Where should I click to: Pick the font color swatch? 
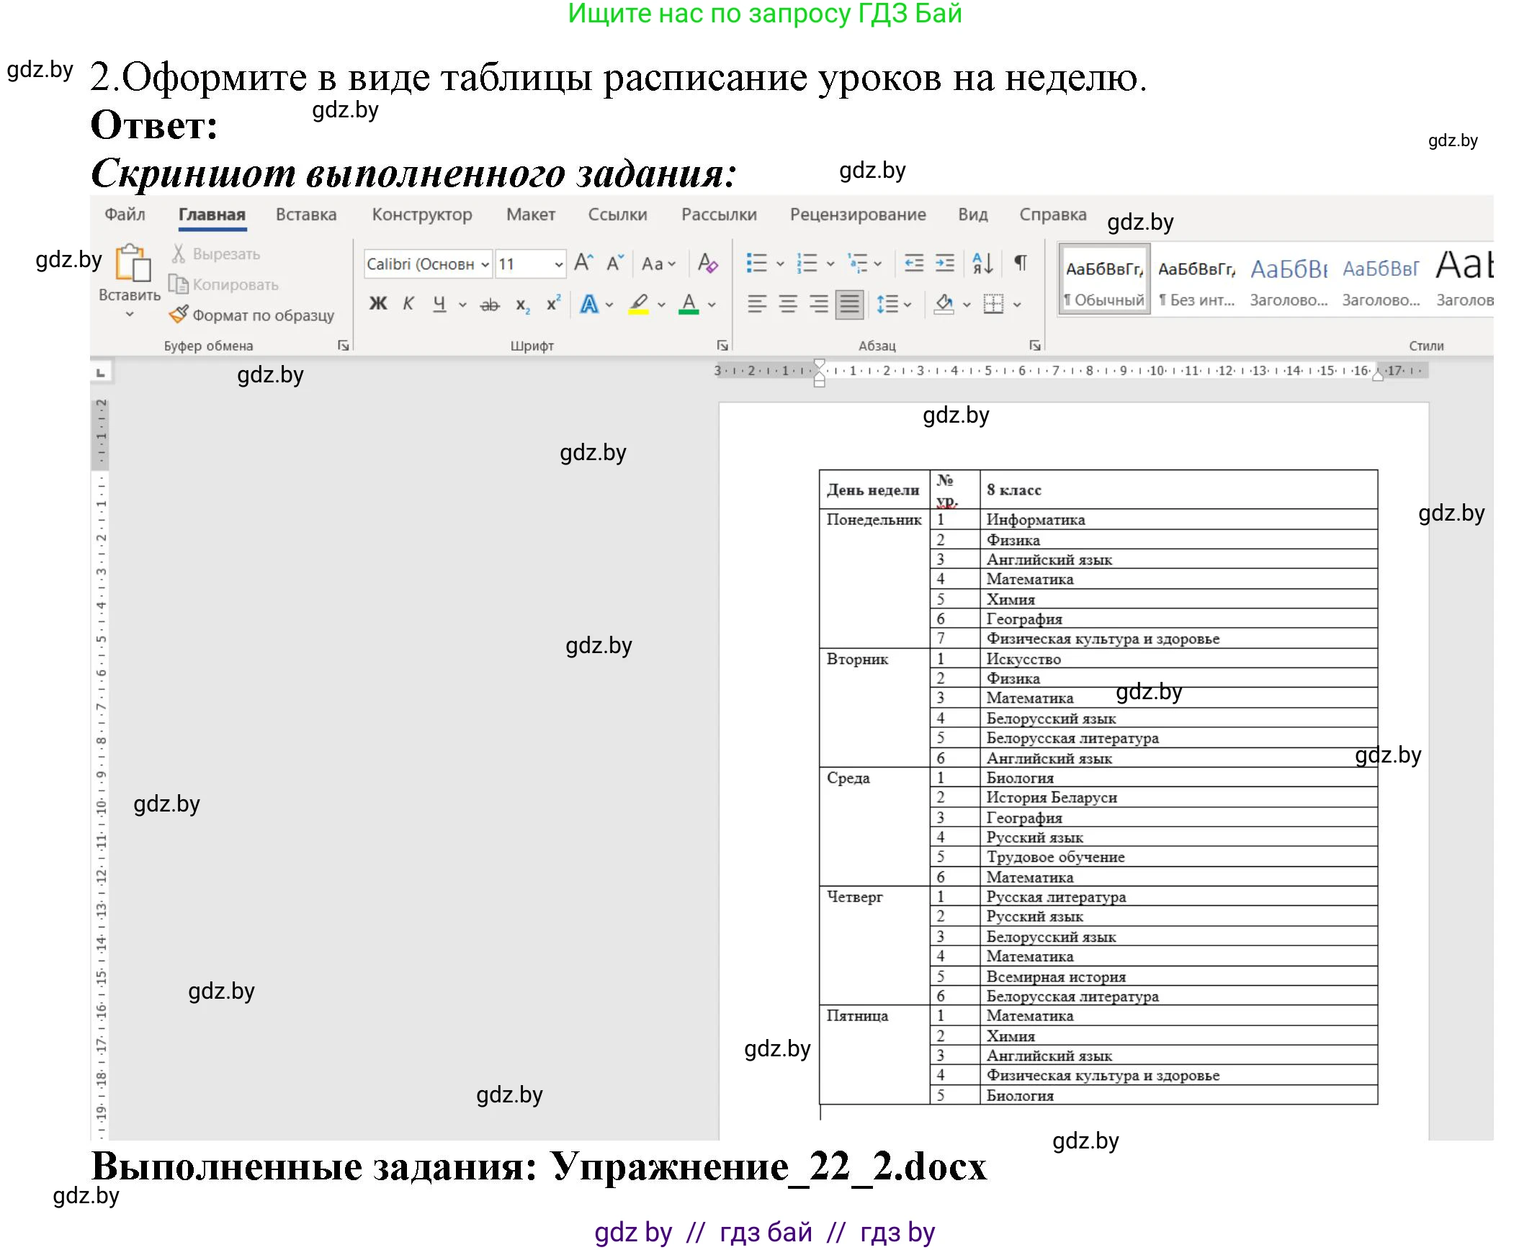pos(688,304)
